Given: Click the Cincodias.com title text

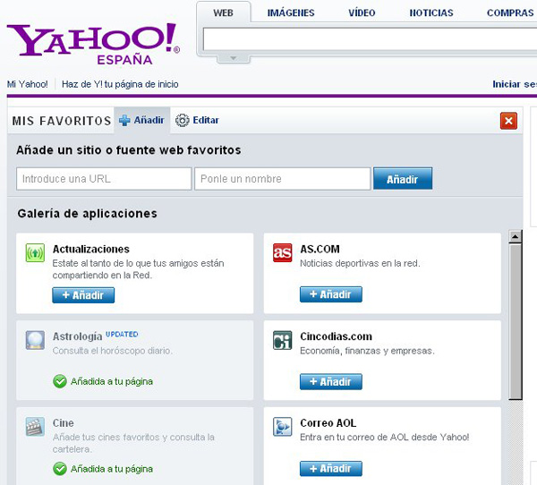Looking at the screenshot, I should pyautogui.click(x=336, y=336).
